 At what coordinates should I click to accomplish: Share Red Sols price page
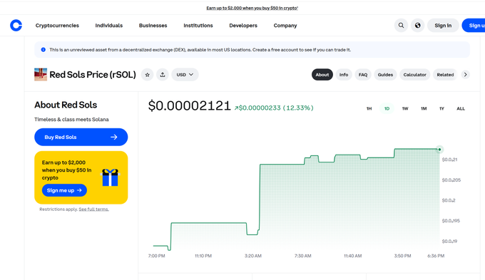pos(163,75)
